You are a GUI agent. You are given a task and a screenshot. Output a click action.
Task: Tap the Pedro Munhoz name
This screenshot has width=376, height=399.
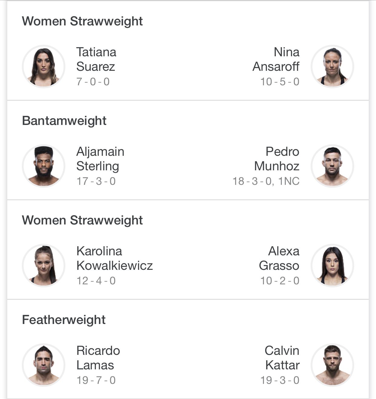[x=276, y=159]
